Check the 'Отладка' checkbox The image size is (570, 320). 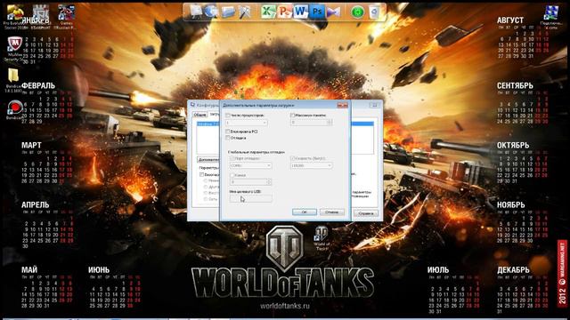point(228,138)
